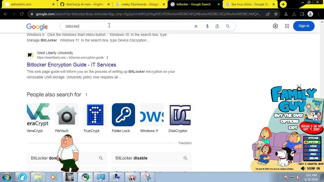The image size is (324, 182).
Task: Open Bitlocker Encryption Guide - IT Services link
Action: tap(71, 65)
